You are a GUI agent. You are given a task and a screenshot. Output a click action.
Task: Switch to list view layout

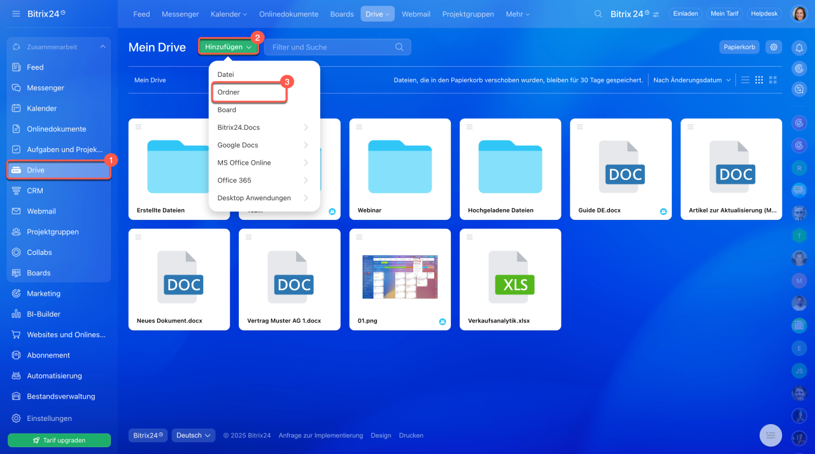745,80
